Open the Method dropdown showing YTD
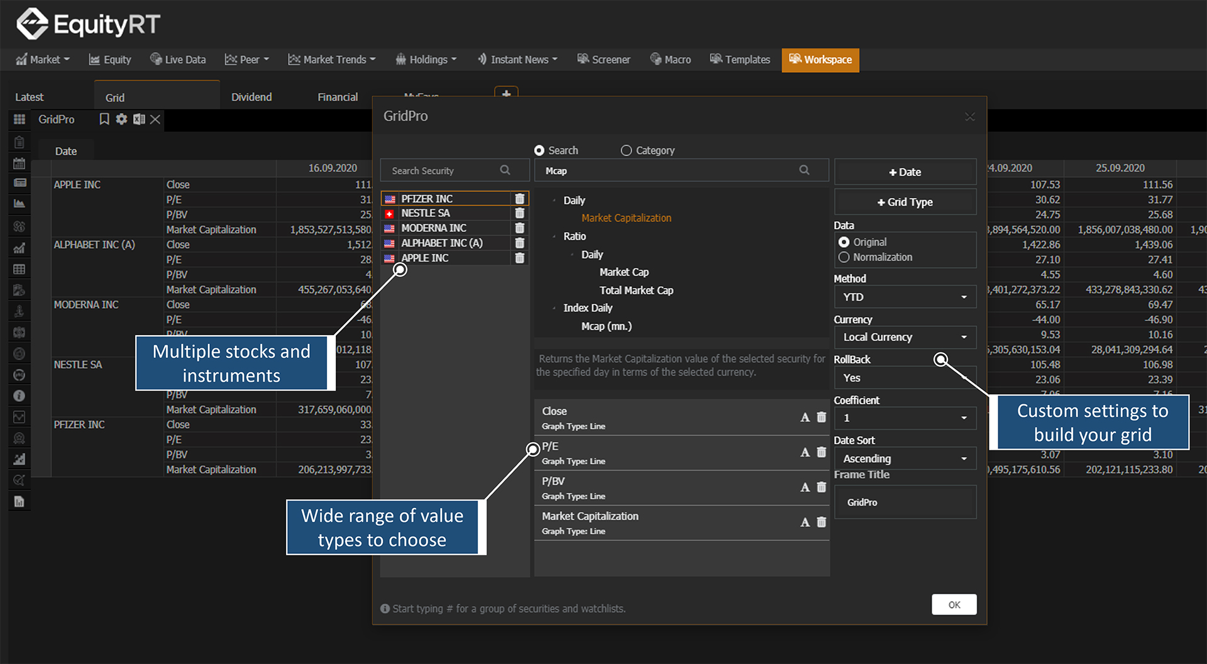Viewport: 1207px width, 664px height. [905, 297]
